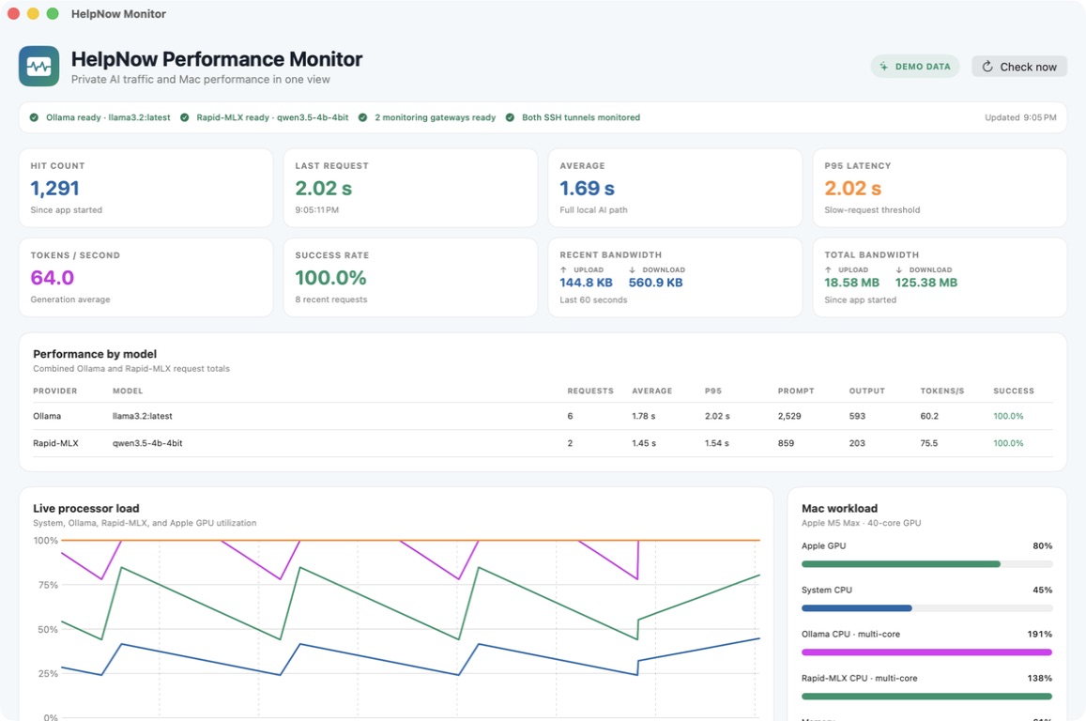Click the yellow minimize window button

[33, 14]
